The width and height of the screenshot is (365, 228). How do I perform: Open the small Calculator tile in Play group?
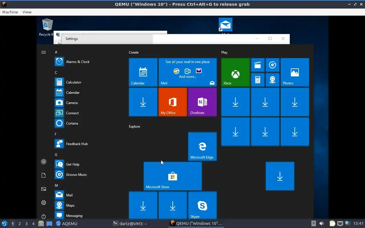[258, 80]
